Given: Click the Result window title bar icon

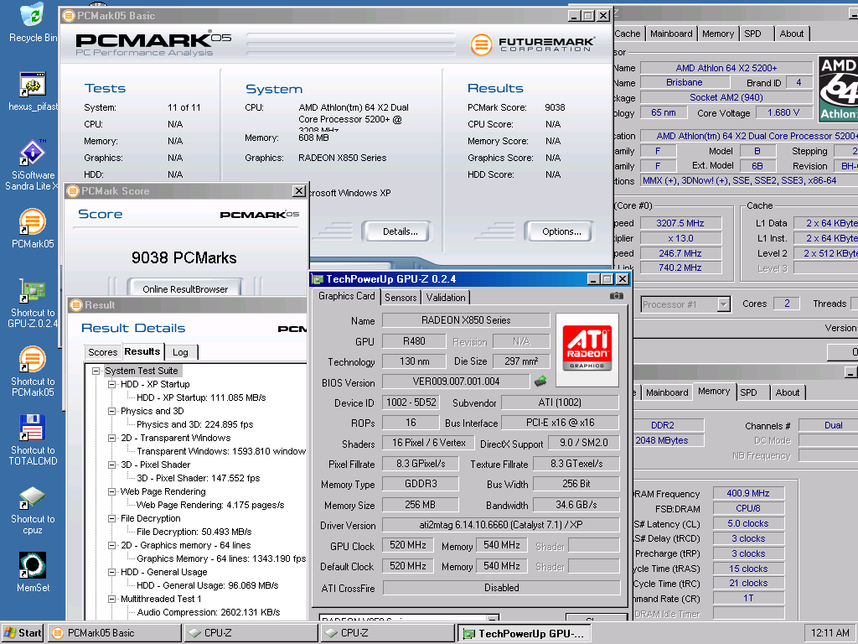Looking at the screenshot, I should coord(76,305).
